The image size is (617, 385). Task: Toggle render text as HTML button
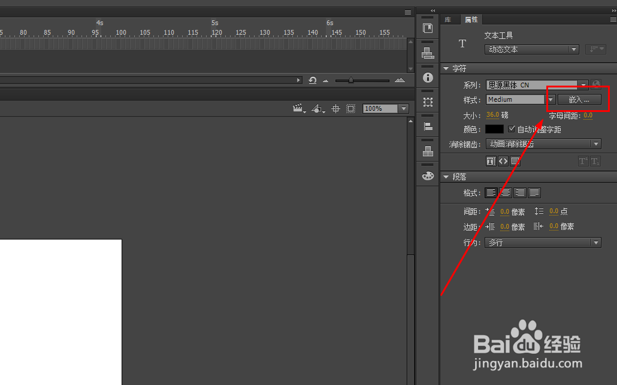[x=503, y=161]
